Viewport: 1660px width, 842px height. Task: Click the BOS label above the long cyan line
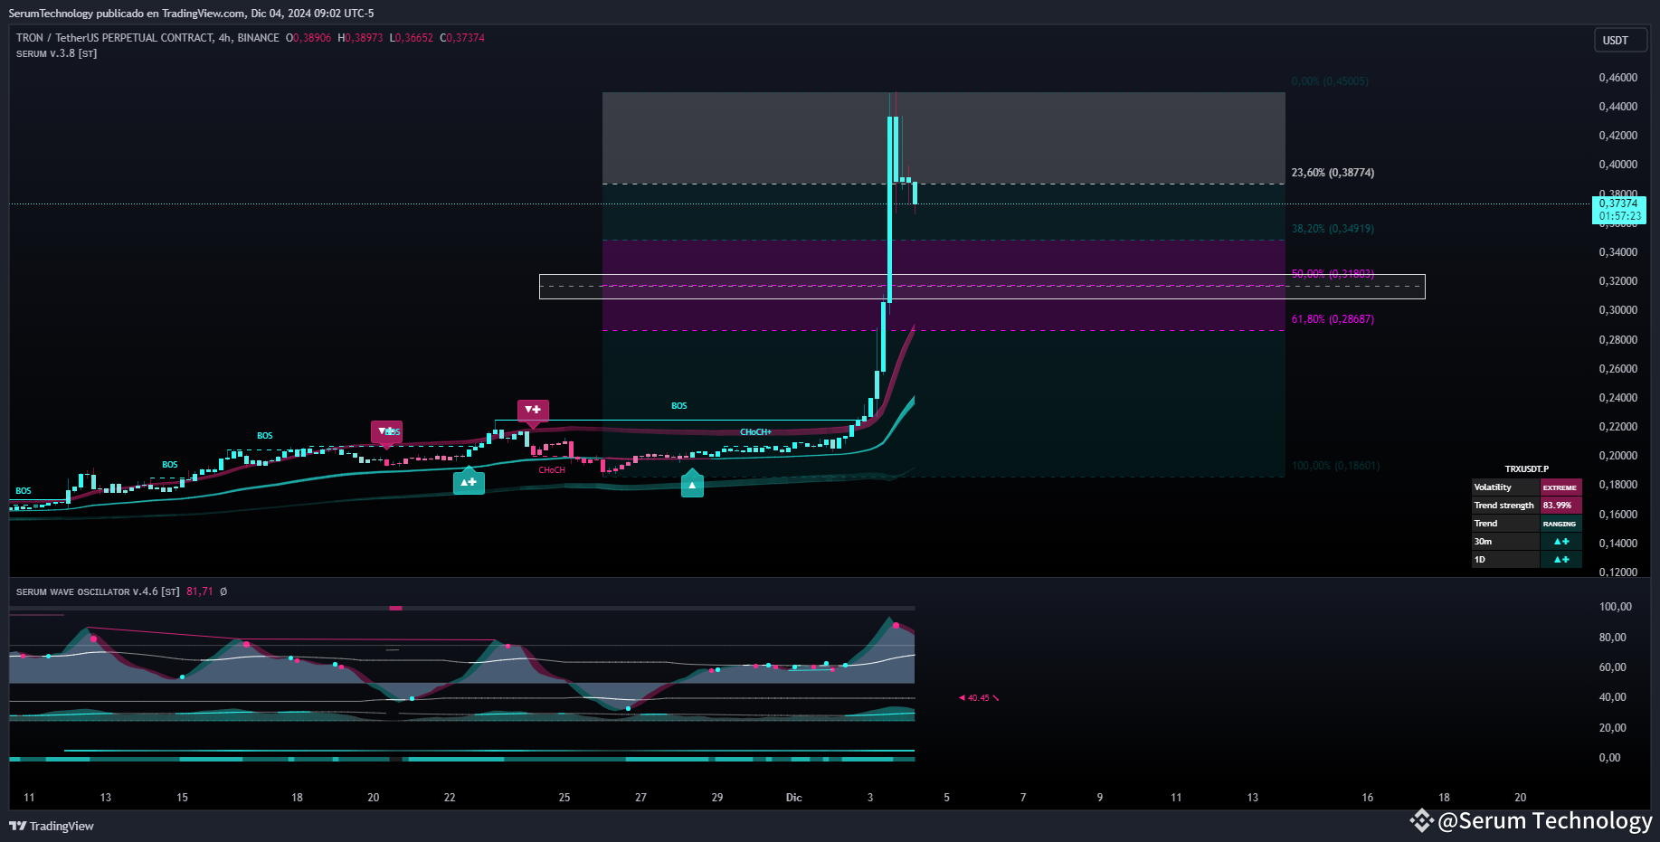[x=678, y=406]
